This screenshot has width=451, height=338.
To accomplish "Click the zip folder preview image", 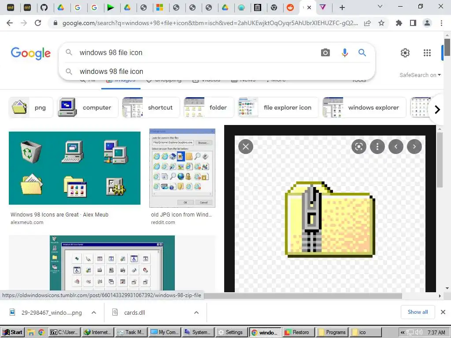I will [330, 219].
